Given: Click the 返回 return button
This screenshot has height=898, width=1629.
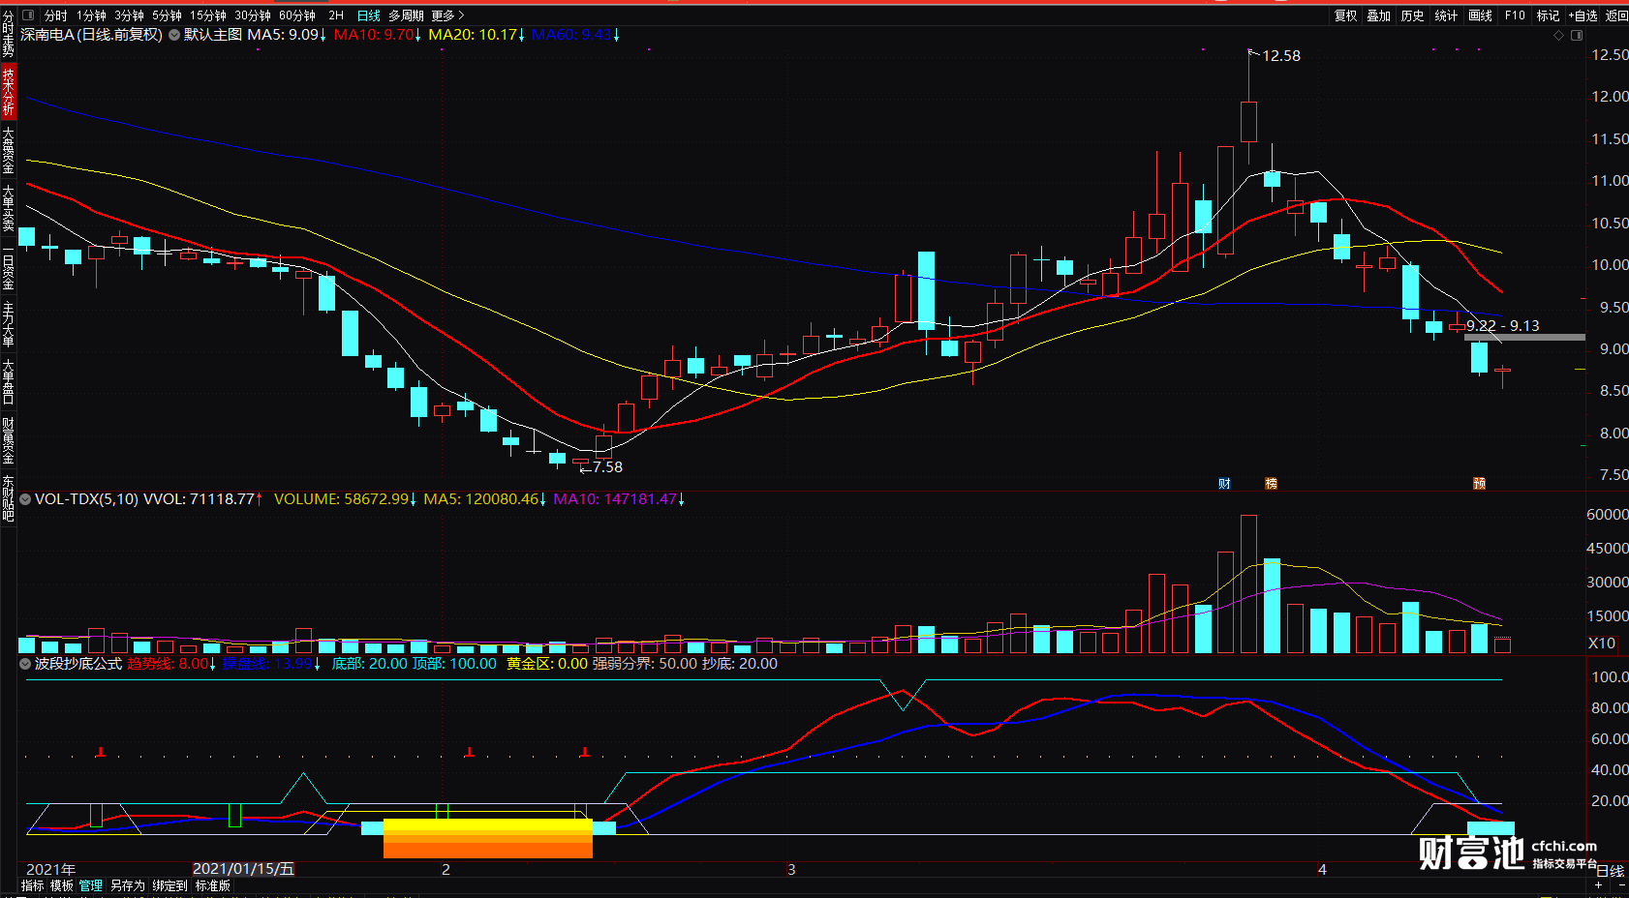Looking at the screenshot, I should [1616, 15].
